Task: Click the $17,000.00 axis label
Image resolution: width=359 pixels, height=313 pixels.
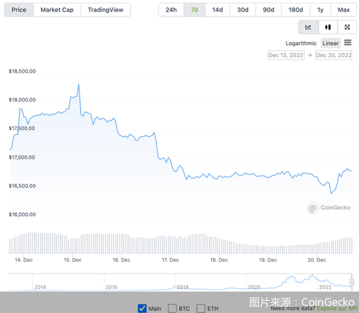Action: 22,157
